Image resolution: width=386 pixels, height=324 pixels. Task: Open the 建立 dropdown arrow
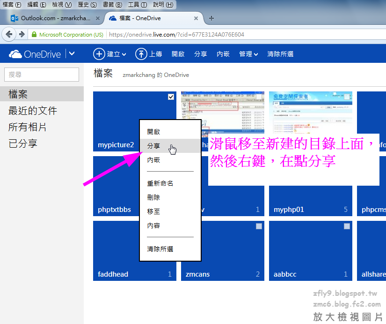point(124,54)
